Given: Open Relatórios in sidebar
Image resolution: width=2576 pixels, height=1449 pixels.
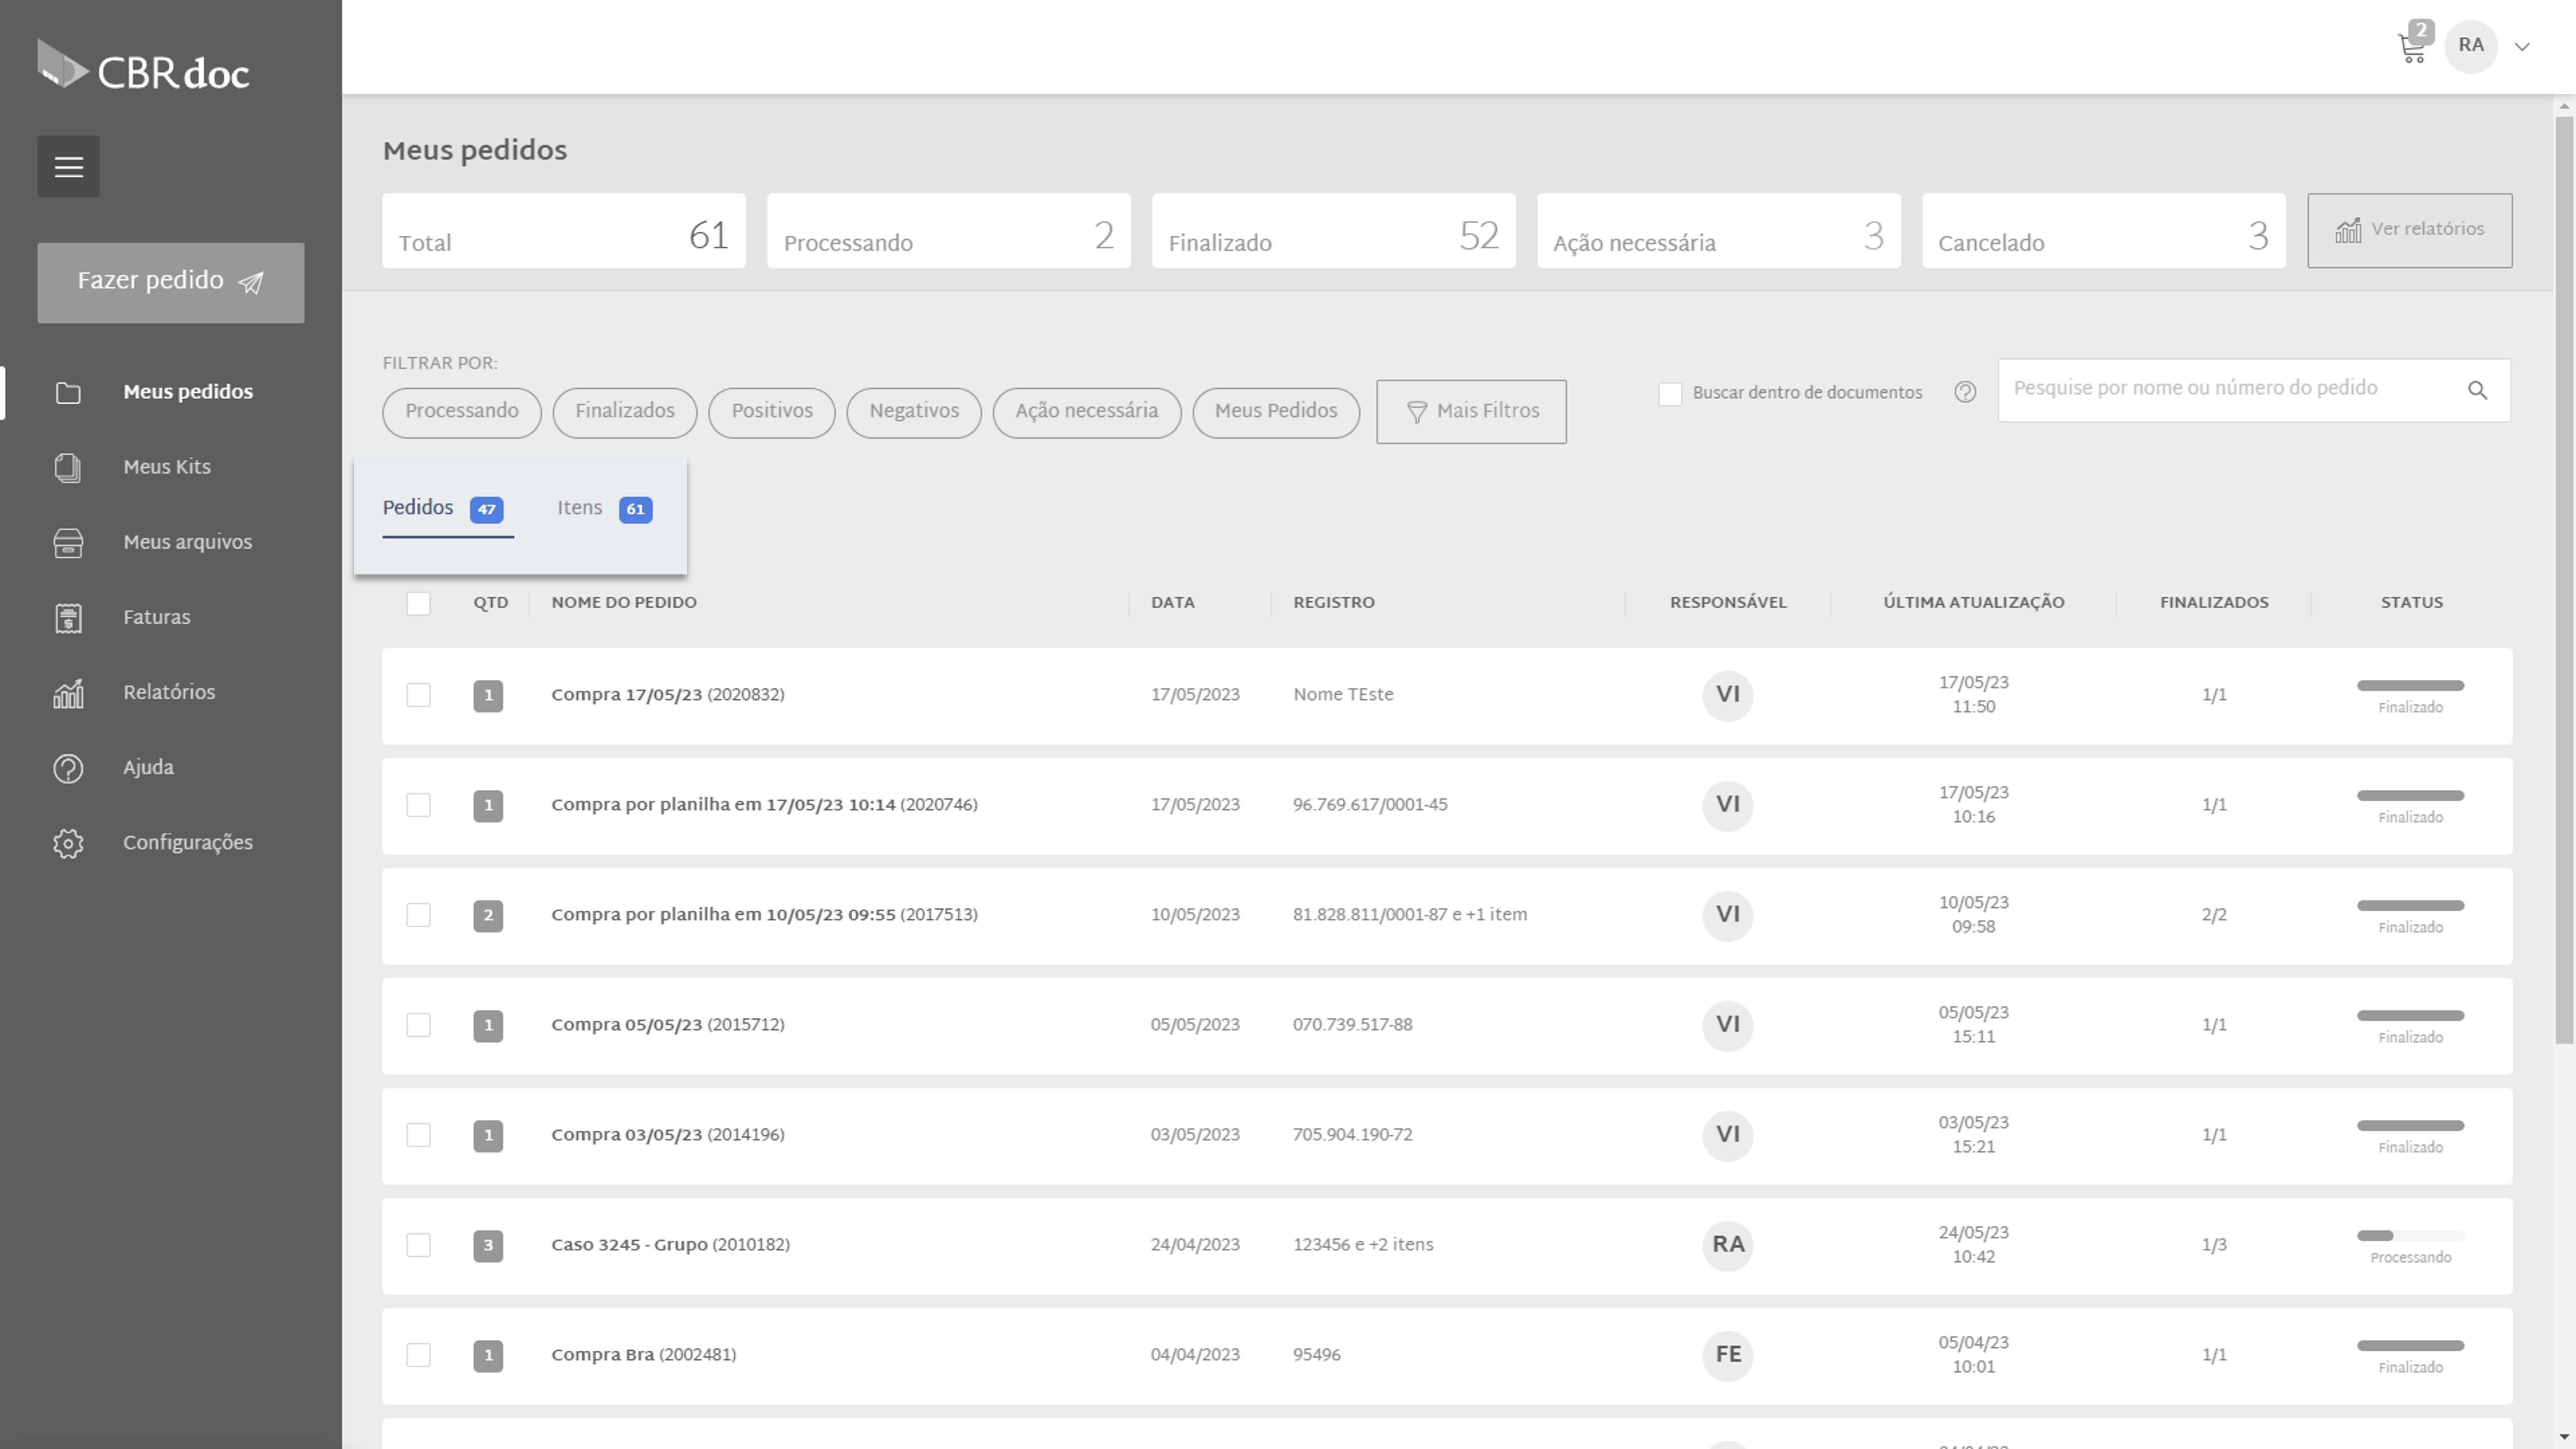Looking at the screenshot, I should (169, 692).
